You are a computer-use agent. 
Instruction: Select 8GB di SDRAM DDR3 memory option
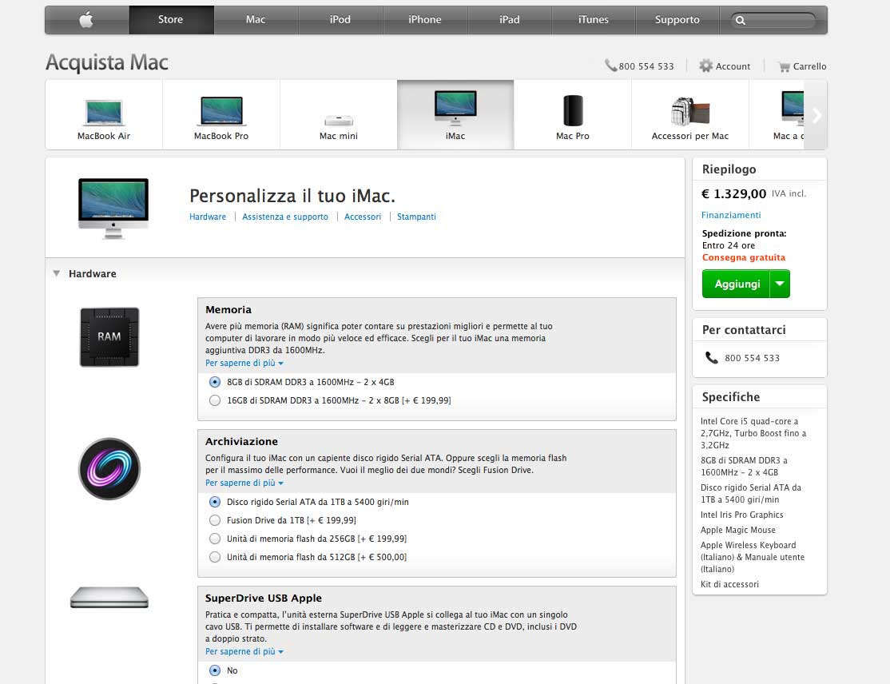pos(215,382)
